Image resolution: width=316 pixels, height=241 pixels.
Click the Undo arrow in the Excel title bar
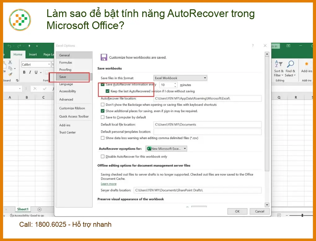point(9,46)
